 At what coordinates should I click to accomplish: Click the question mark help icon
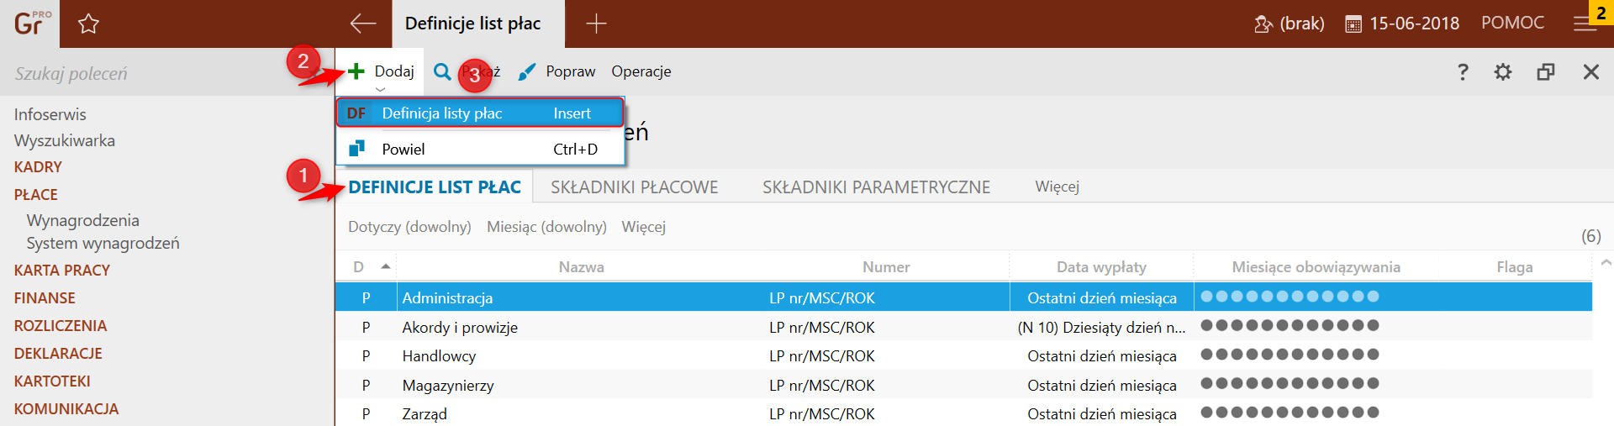[1463, 72]
